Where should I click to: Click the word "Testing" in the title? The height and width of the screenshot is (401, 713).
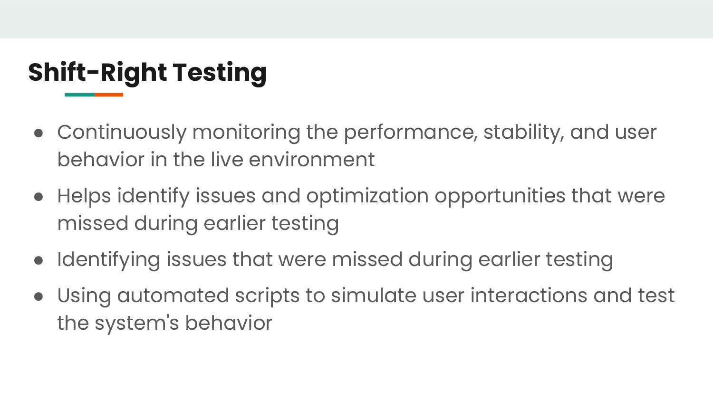coord(219,73)
